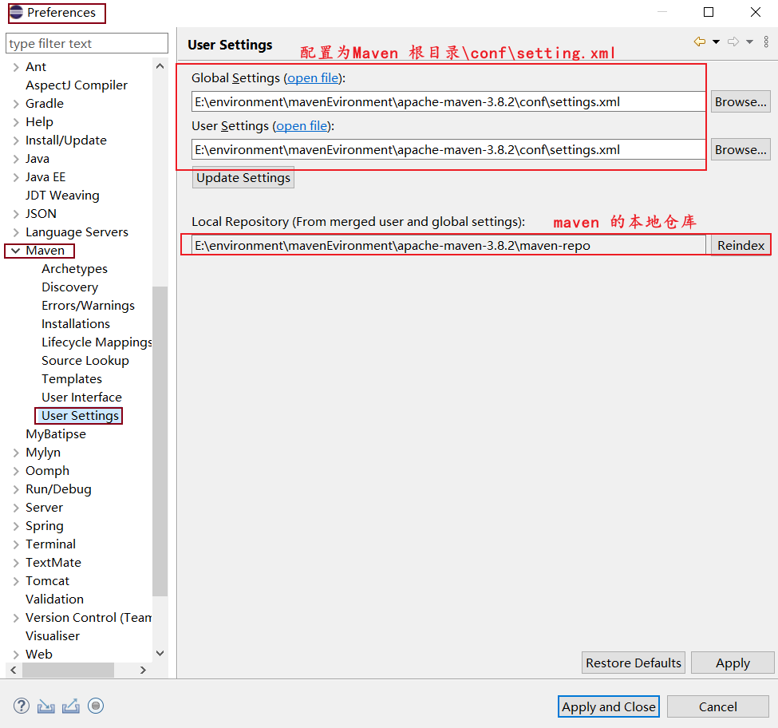Image resolution: width=778 pixels, height=728 pixels.
Task: Collapse the Maven tree node
Action: coord(16,251)
